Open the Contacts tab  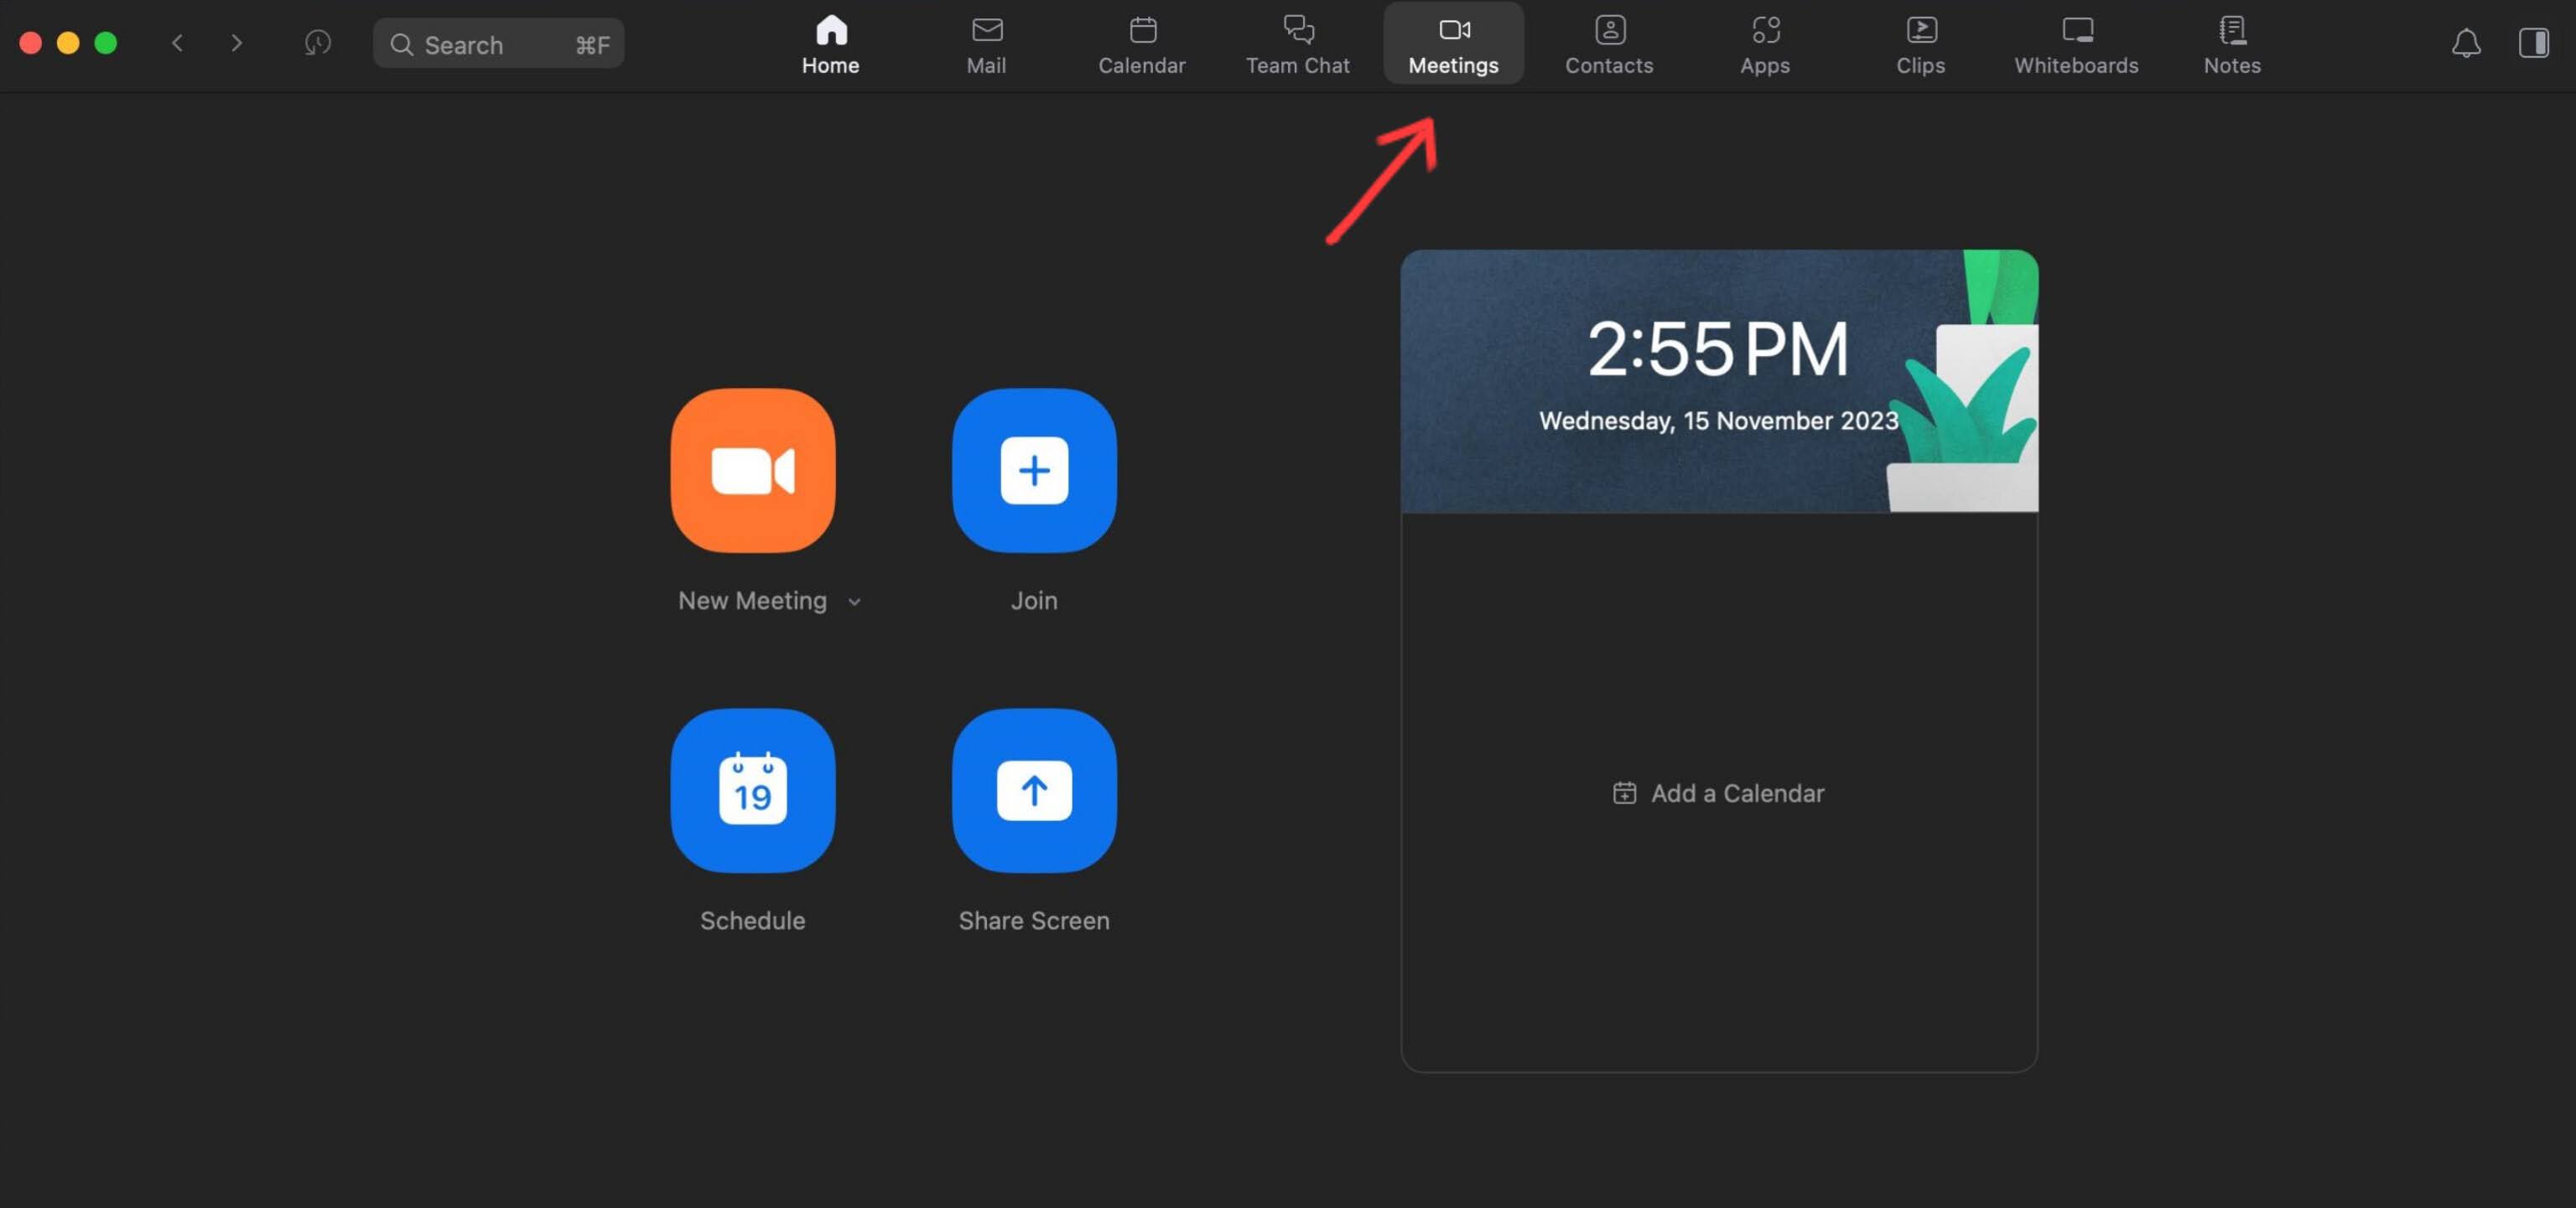pyautogui.click(x=1609, y=45)
